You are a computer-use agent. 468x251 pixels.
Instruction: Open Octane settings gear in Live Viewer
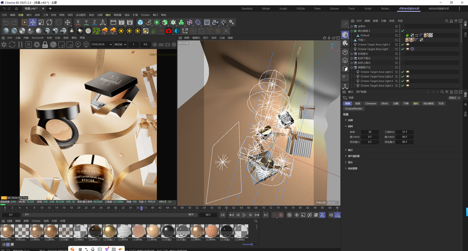[x=37, y=44]
